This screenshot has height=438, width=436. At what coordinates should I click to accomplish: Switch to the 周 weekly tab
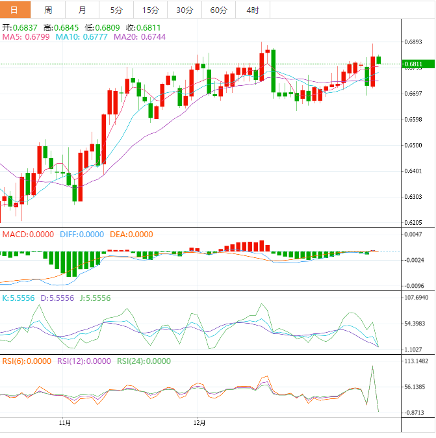(x=48, y=10)
